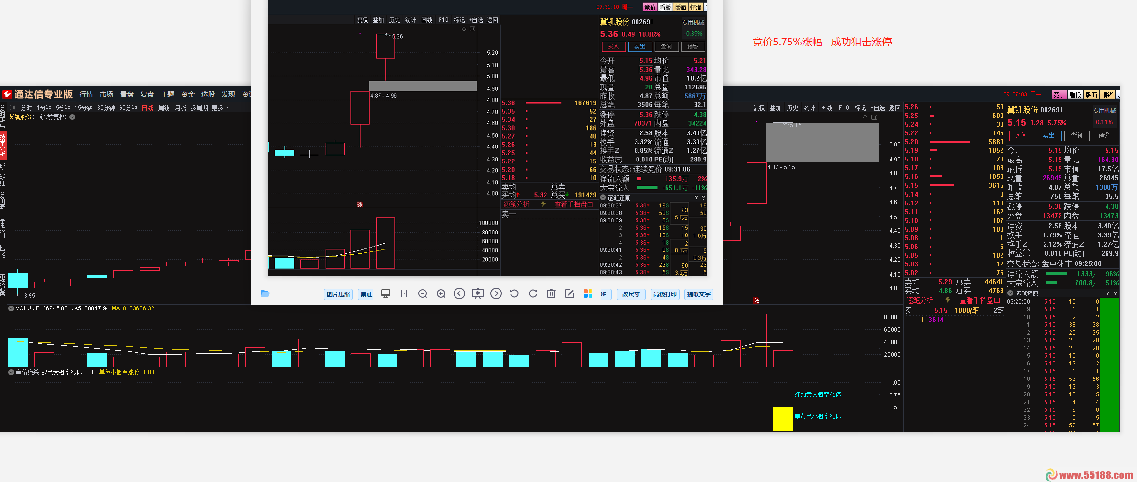
Task: Click the question mark icon beside 逐笔还原 above 09:25:00
Action: pyautogui.click(x=1115, y=293)
